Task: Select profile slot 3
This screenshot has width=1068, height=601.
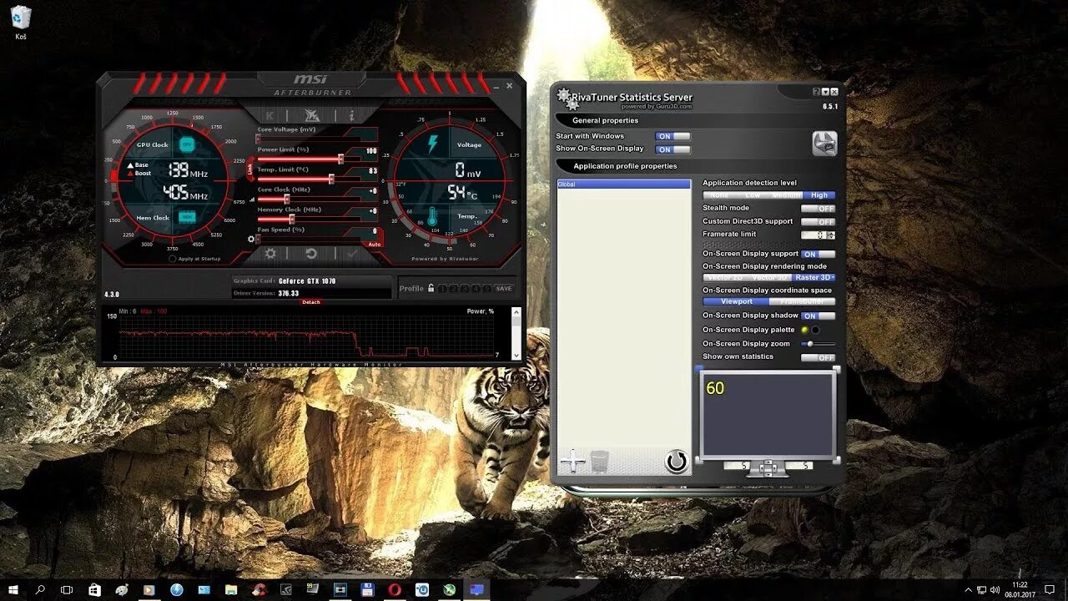Action: [x=465, y=289]
